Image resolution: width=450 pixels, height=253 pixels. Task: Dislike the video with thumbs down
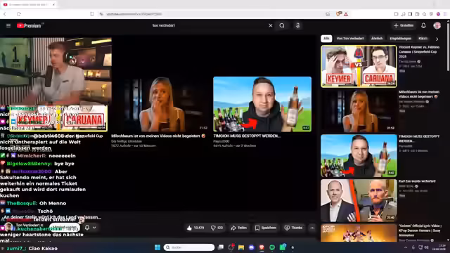point(217,228)
